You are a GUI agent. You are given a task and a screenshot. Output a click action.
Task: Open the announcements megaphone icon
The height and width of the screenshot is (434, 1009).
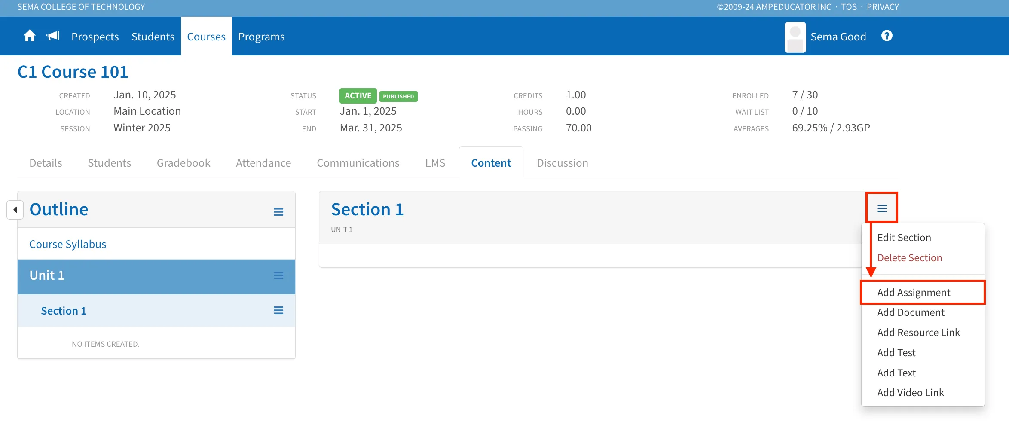tap(53, 36)
